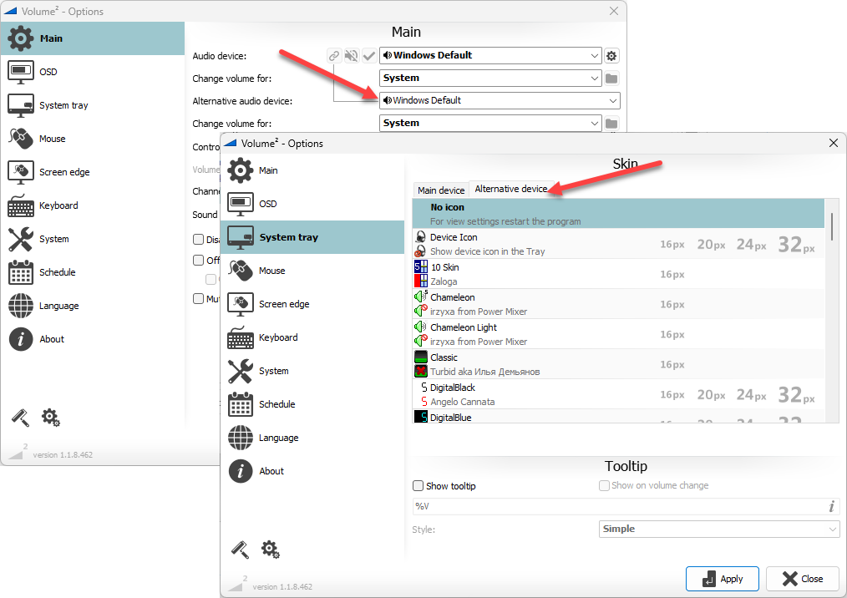Click System tools icon in front window
This screenshot has height=598, width=847.
click(241, 371)
